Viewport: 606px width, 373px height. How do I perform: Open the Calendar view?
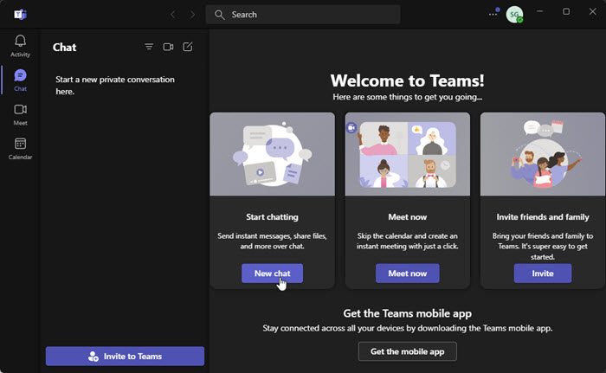20,148
